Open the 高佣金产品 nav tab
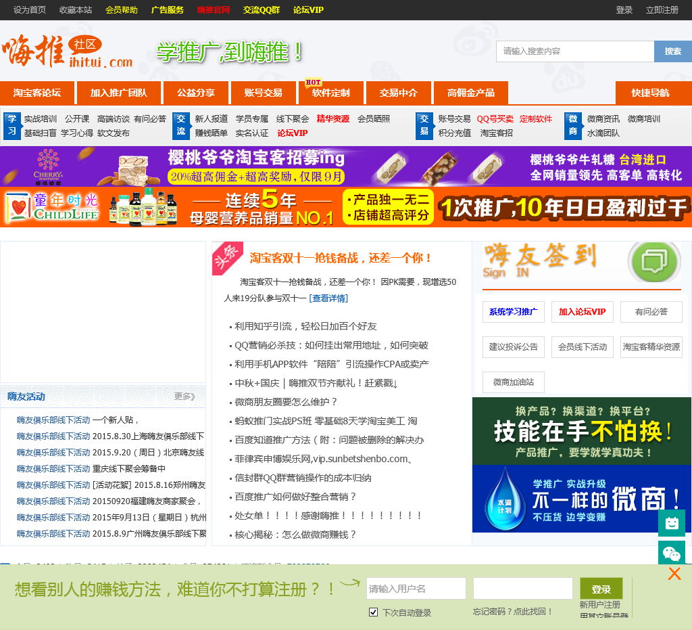This screenshot has height=630, width=692. [471, 93]
